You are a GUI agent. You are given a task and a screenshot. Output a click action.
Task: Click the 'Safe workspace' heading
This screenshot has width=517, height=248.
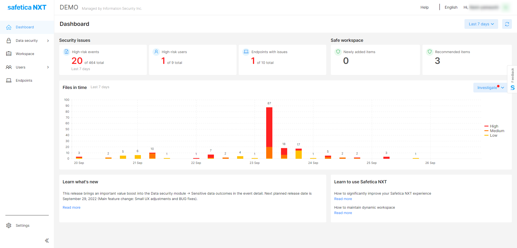coord(347,40)
